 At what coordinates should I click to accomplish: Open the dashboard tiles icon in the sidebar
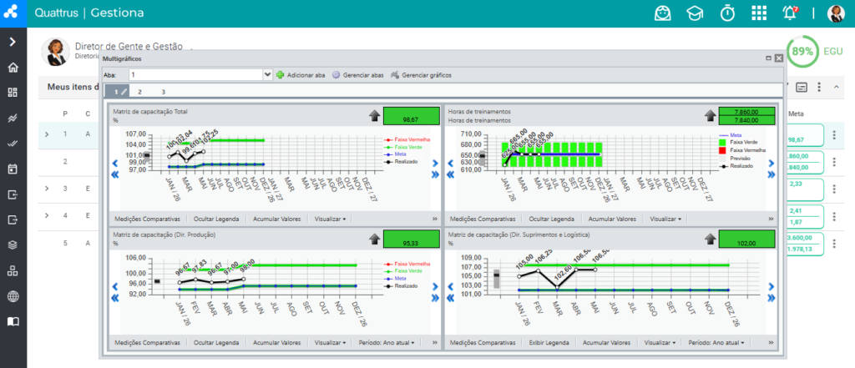tap(13, 92)
